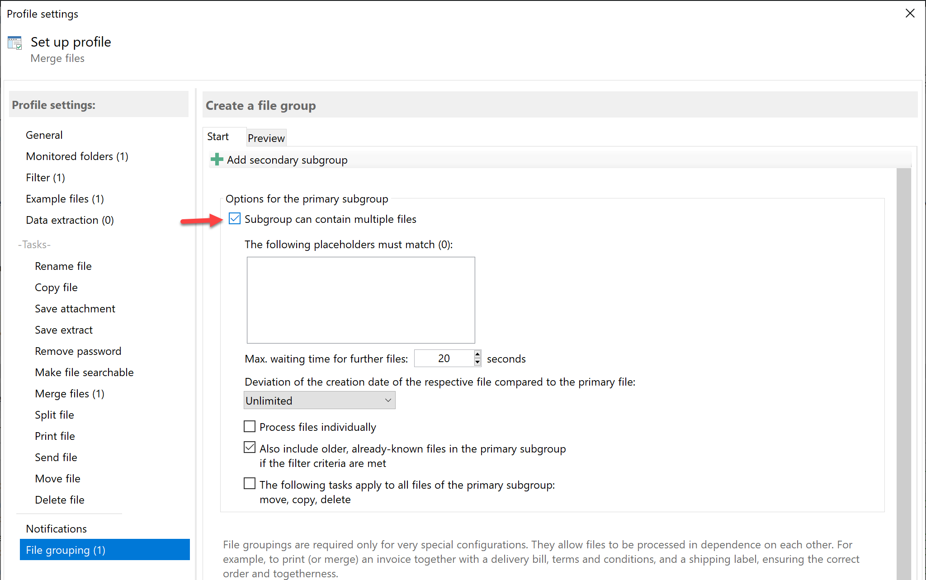This screenshot has height=580, width=926.
Task: Disable also include older known files checkbox
Action: (x=250, y=449)
